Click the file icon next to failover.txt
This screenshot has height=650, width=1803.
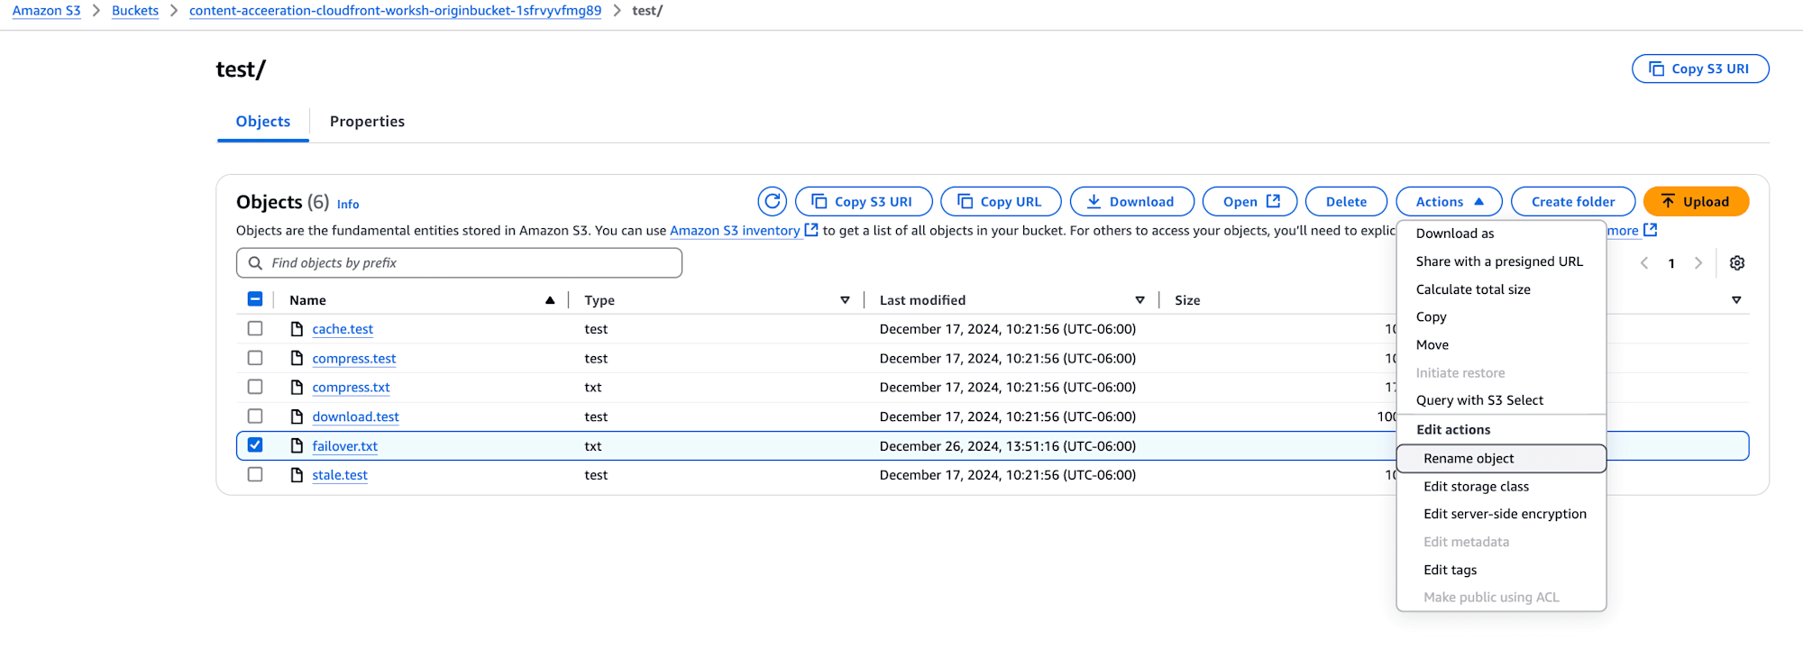297,445
